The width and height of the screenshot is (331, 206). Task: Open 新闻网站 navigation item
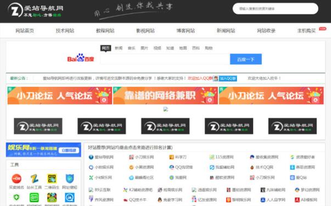coord(226,31)
